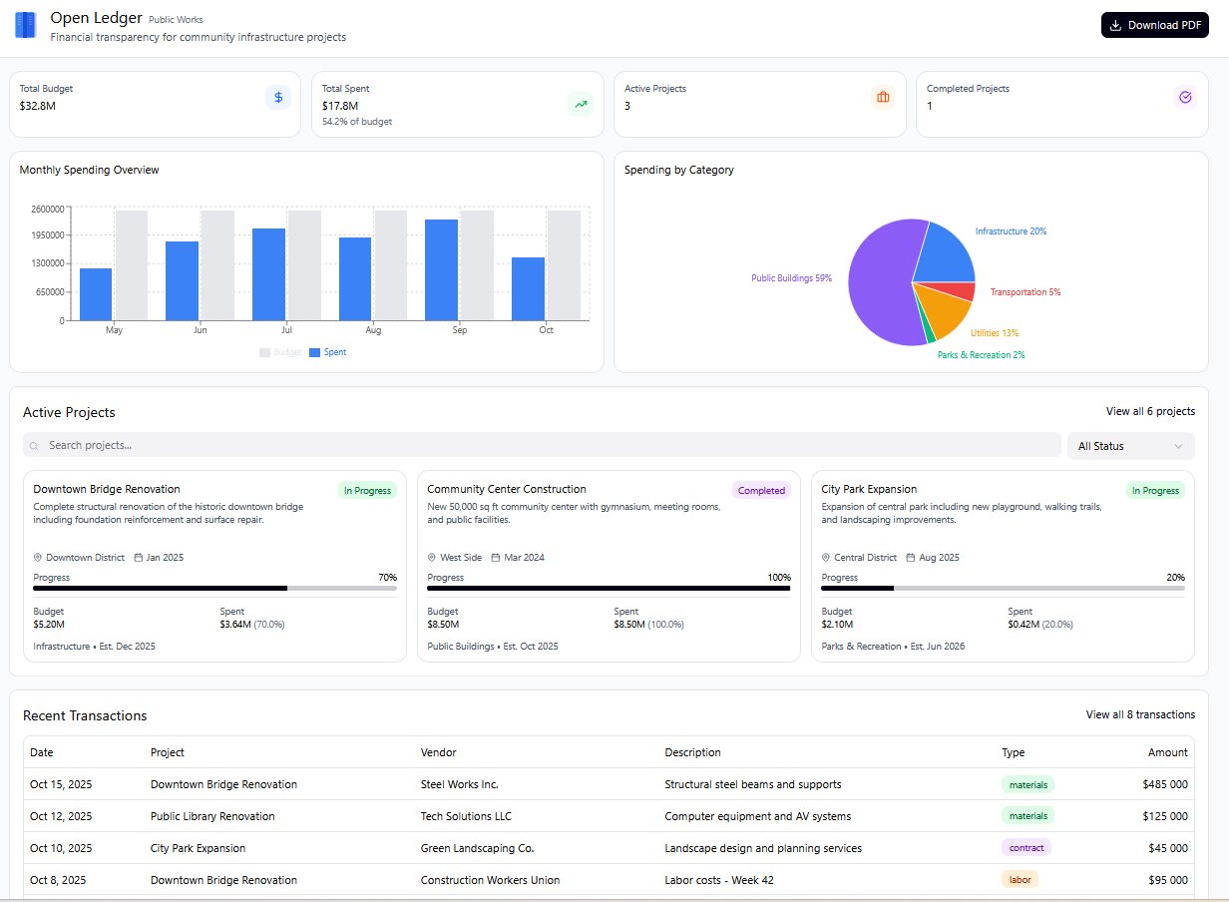The image size is (1229, 902).
Task: Click the Amount column header
Action: pyautogui.click(x=1167, y=752)
